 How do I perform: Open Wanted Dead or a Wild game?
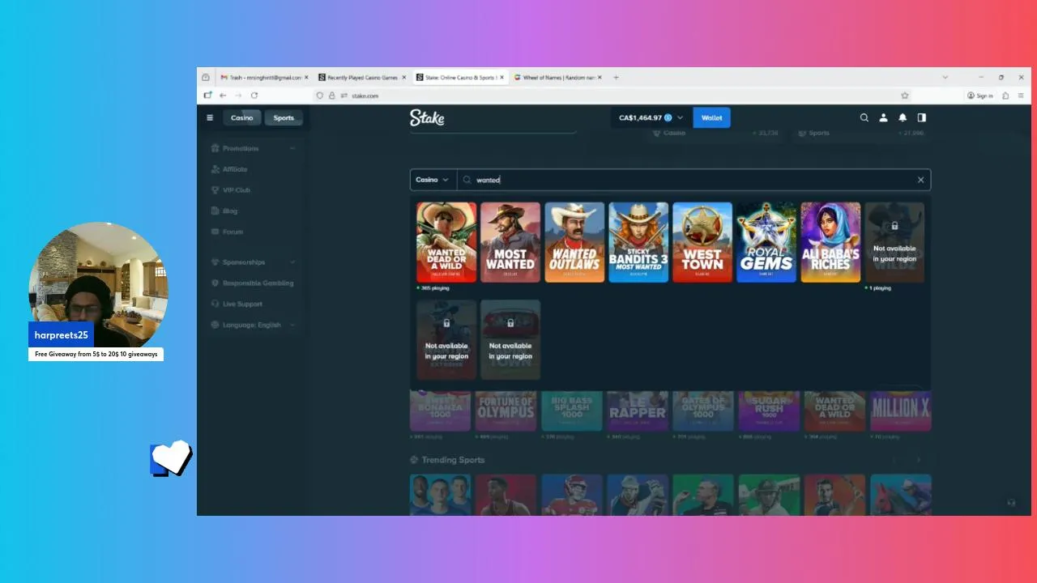[x=446, y=242]
